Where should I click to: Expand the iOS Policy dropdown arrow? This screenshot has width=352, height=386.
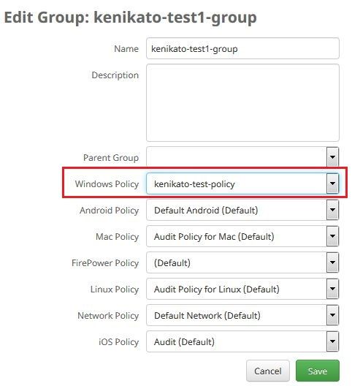[x=332, y=341]
